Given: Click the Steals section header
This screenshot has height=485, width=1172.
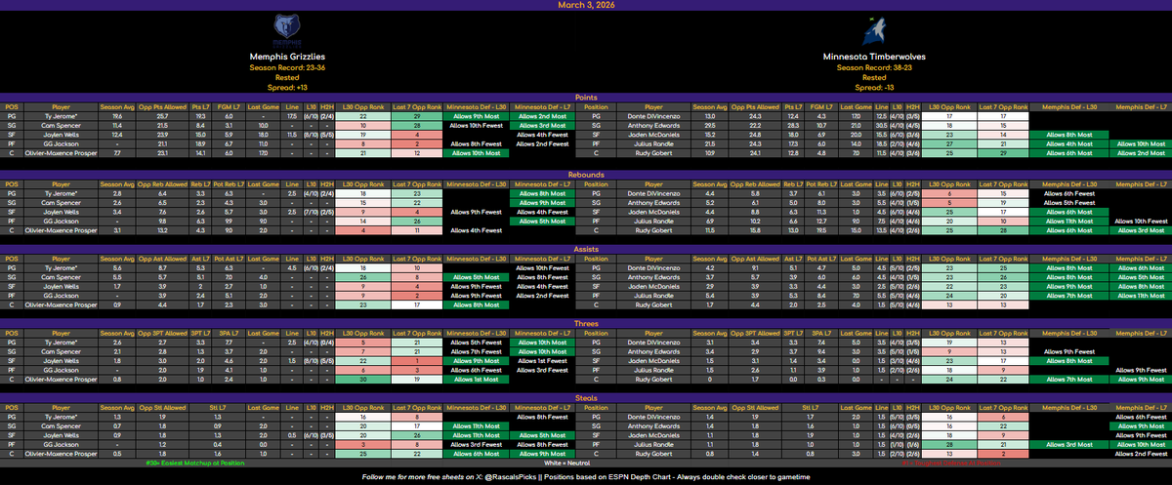Looking at the screenshot, I should 586,397.
